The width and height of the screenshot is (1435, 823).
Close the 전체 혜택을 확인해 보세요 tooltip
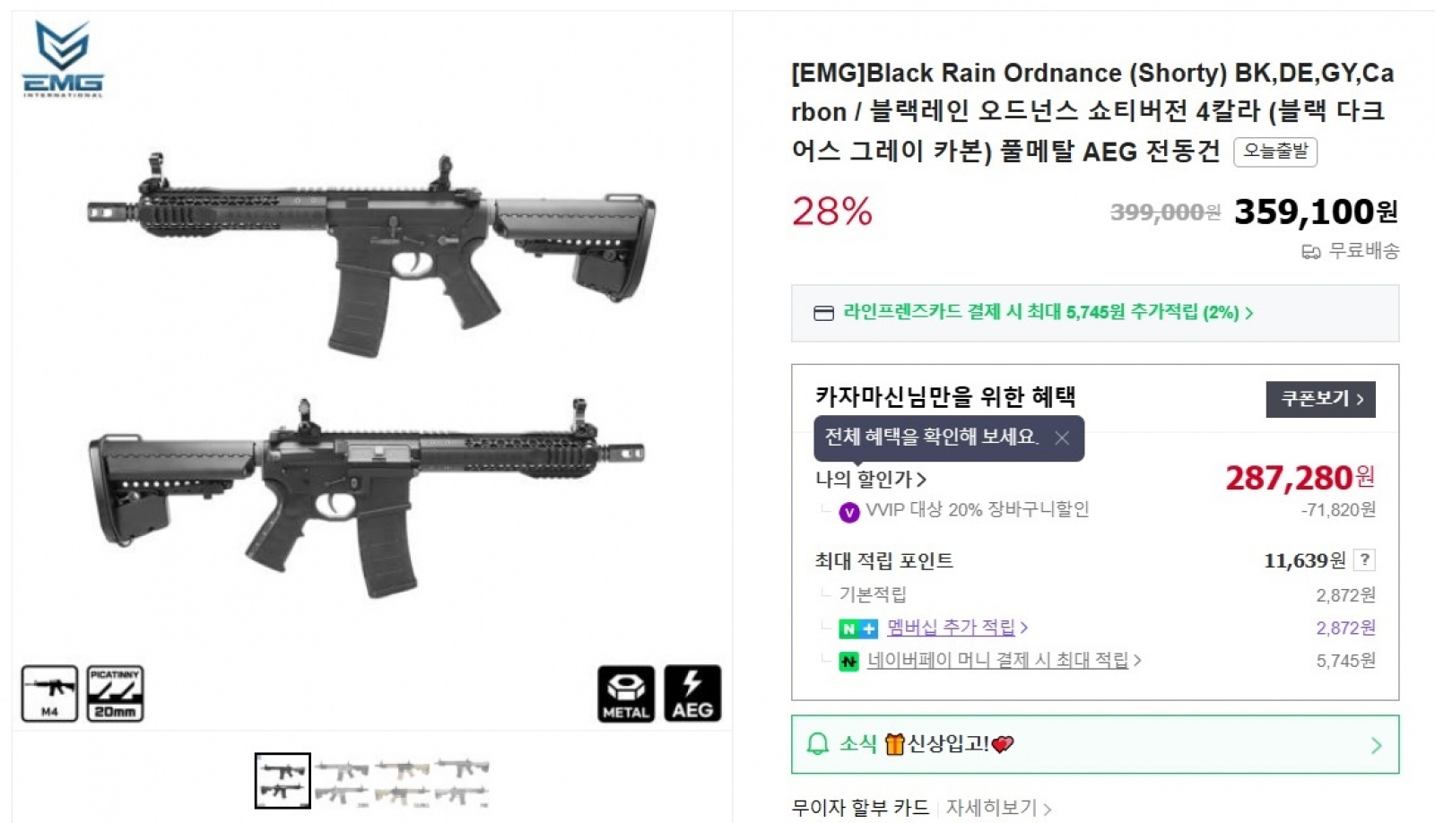point(1062,437)
